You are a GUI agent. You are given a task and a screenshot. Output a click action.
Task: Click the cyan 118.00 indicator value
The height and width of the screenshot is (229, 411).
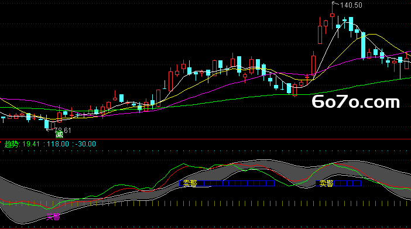[x=58, y=144]
